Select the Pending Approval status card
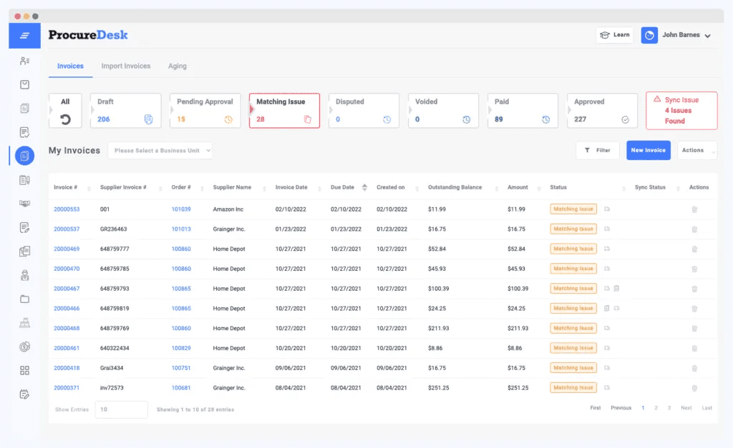Viewport: 733px width, 448px height. [205, 111]
